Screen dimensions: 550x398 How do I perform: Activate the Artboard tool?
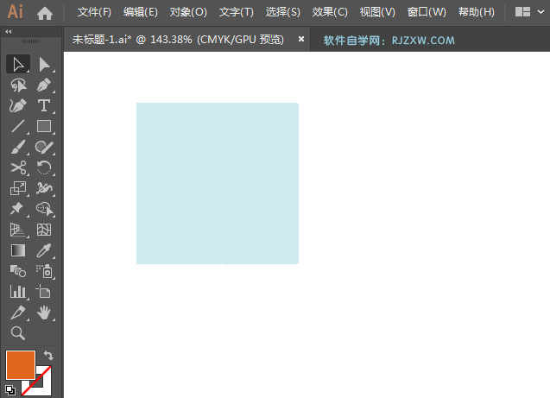pos(43,292)
